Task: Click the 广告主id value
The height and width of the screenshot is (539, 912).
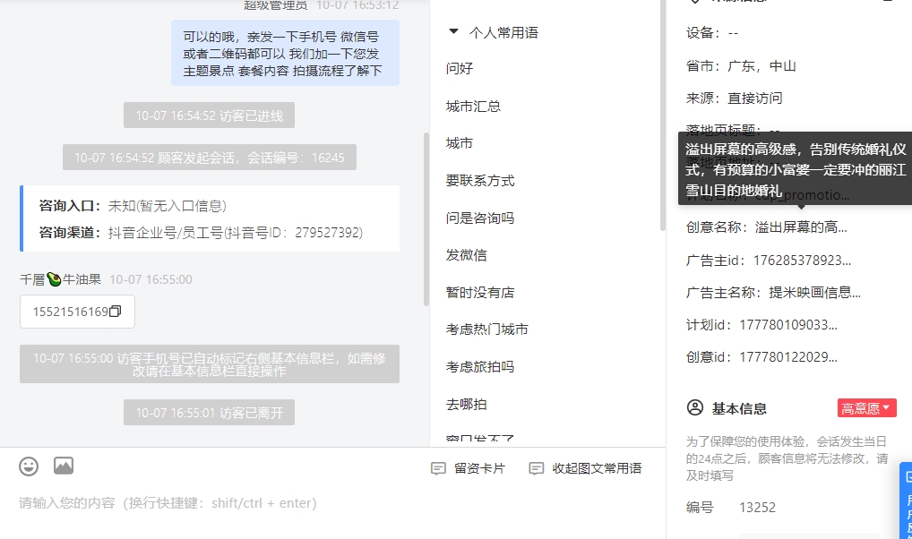Action: click(x=802, y=261)
